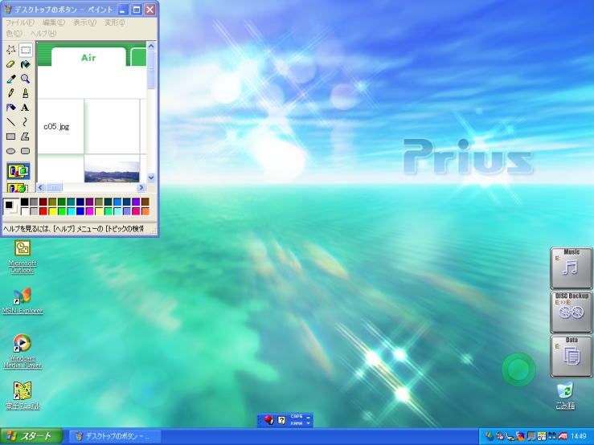
Task: Click the 14:49 clock in the tray
Action: tap(579, 436)
